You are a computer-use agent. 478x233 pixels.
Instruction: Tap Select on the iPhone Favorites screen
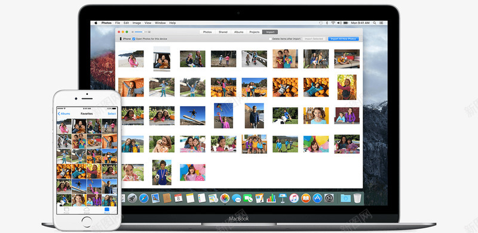[x=112, y=114]
